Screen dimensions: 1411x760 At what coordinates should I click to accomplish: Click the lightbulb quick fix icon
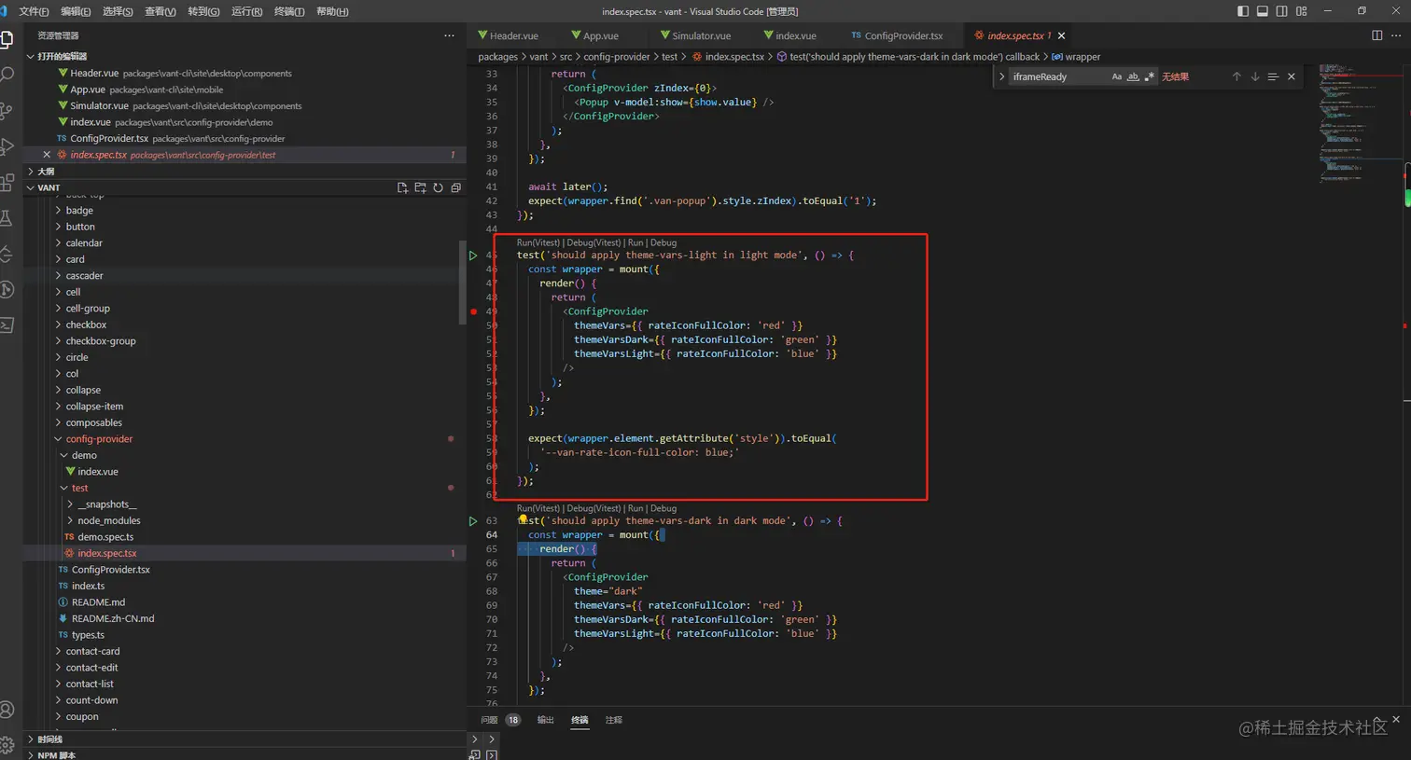click(523, 519)
